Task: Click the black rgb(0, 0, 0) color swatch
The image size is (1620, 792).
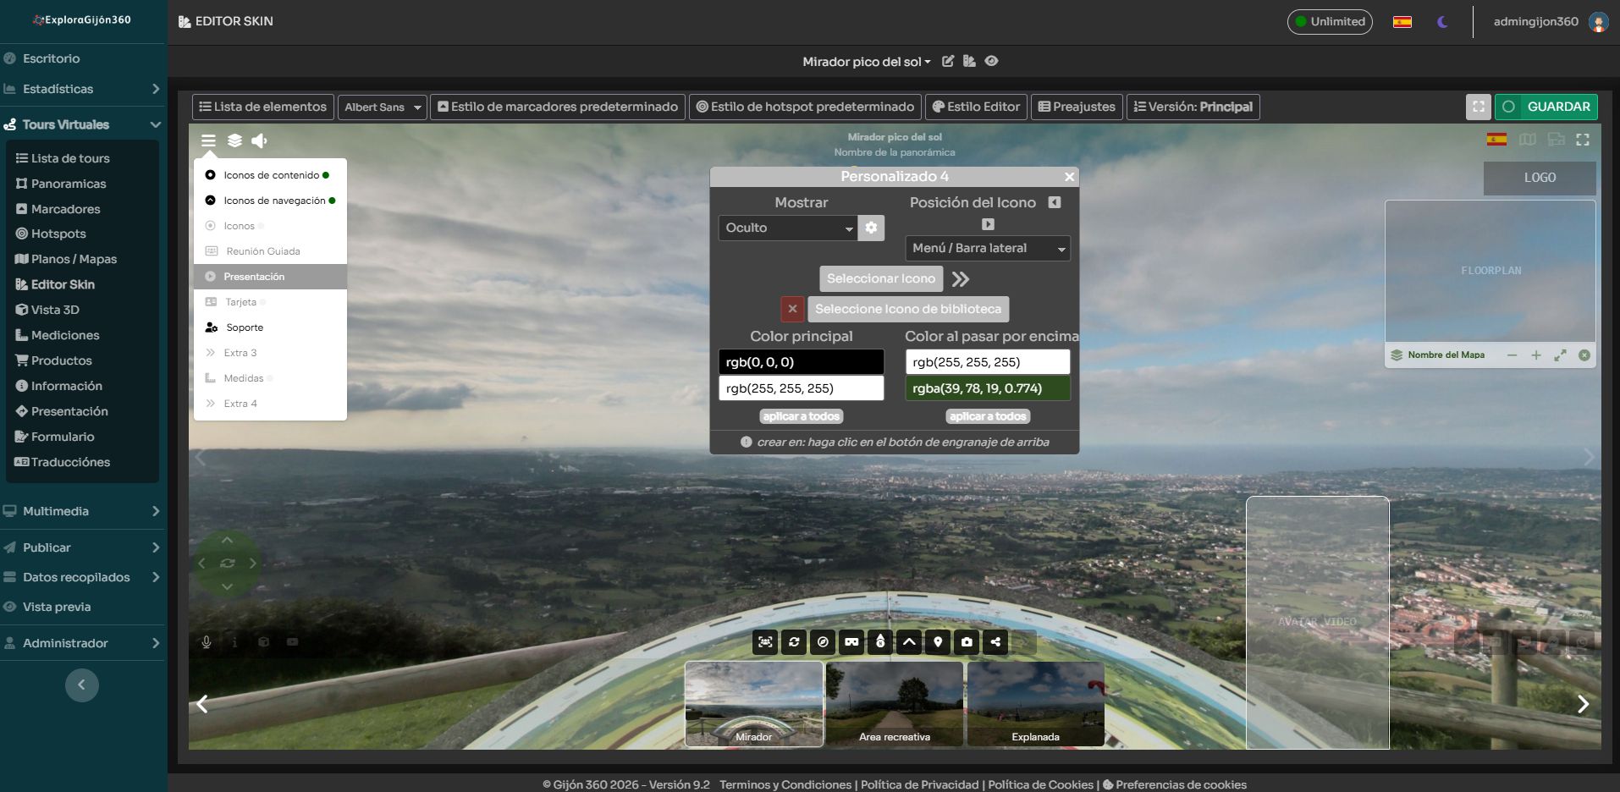Action: pyautogui.click(x=801, y=361)
